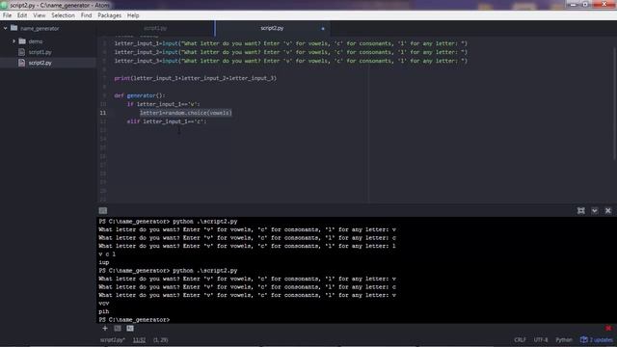Close the terminal panel
The image size is (617, 347).
(x=608, y=211)
